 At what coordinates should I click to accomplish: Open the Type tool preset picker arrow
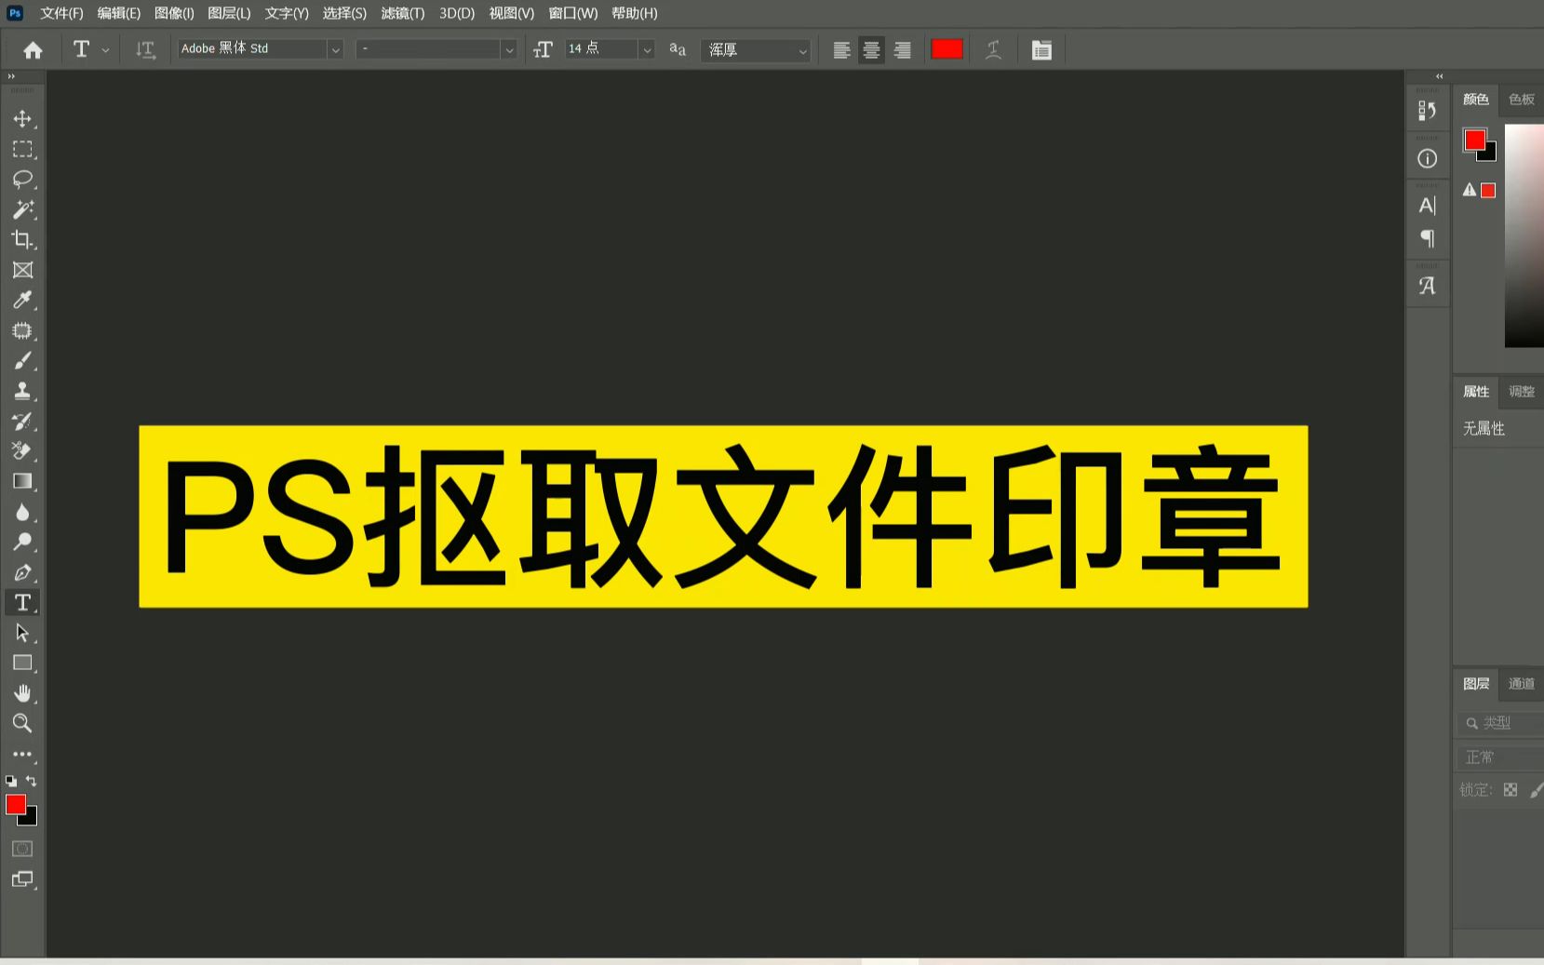click(x=105, y=50)
